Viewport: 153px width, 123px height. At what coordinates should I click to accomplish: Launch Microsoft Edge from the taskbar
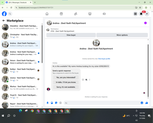[x=21, y=111]
